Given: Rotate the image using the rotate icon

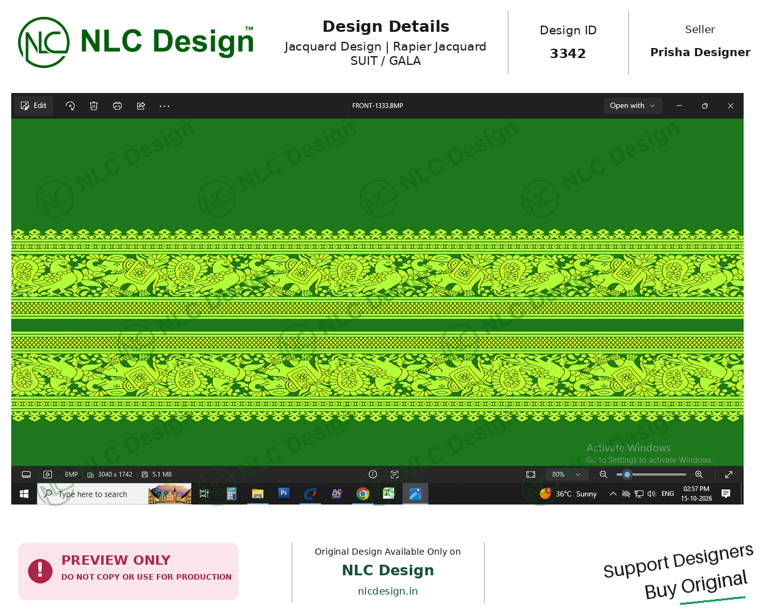Looking at the screenshot, I should coord(70,106).
